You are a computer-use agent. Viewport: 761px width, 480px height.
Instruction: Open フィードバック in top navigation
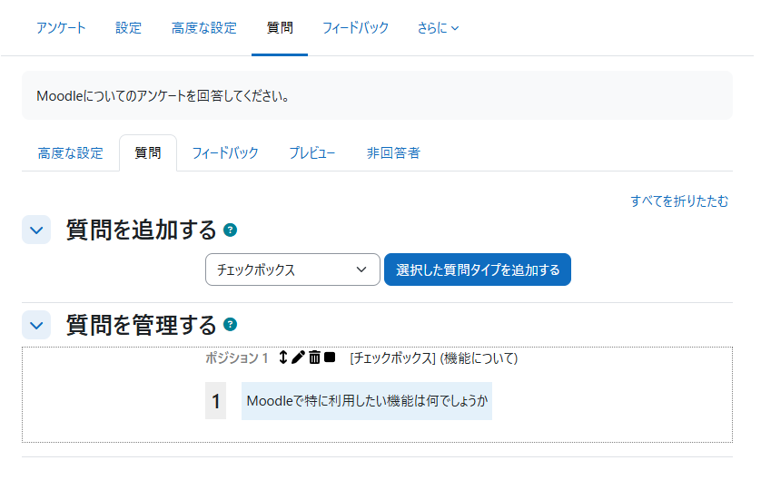tap(355, 28)
